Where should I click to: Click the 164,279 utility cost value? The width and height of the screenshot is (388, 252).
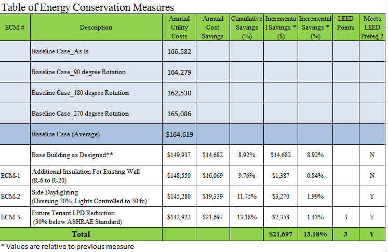point(179,72)
